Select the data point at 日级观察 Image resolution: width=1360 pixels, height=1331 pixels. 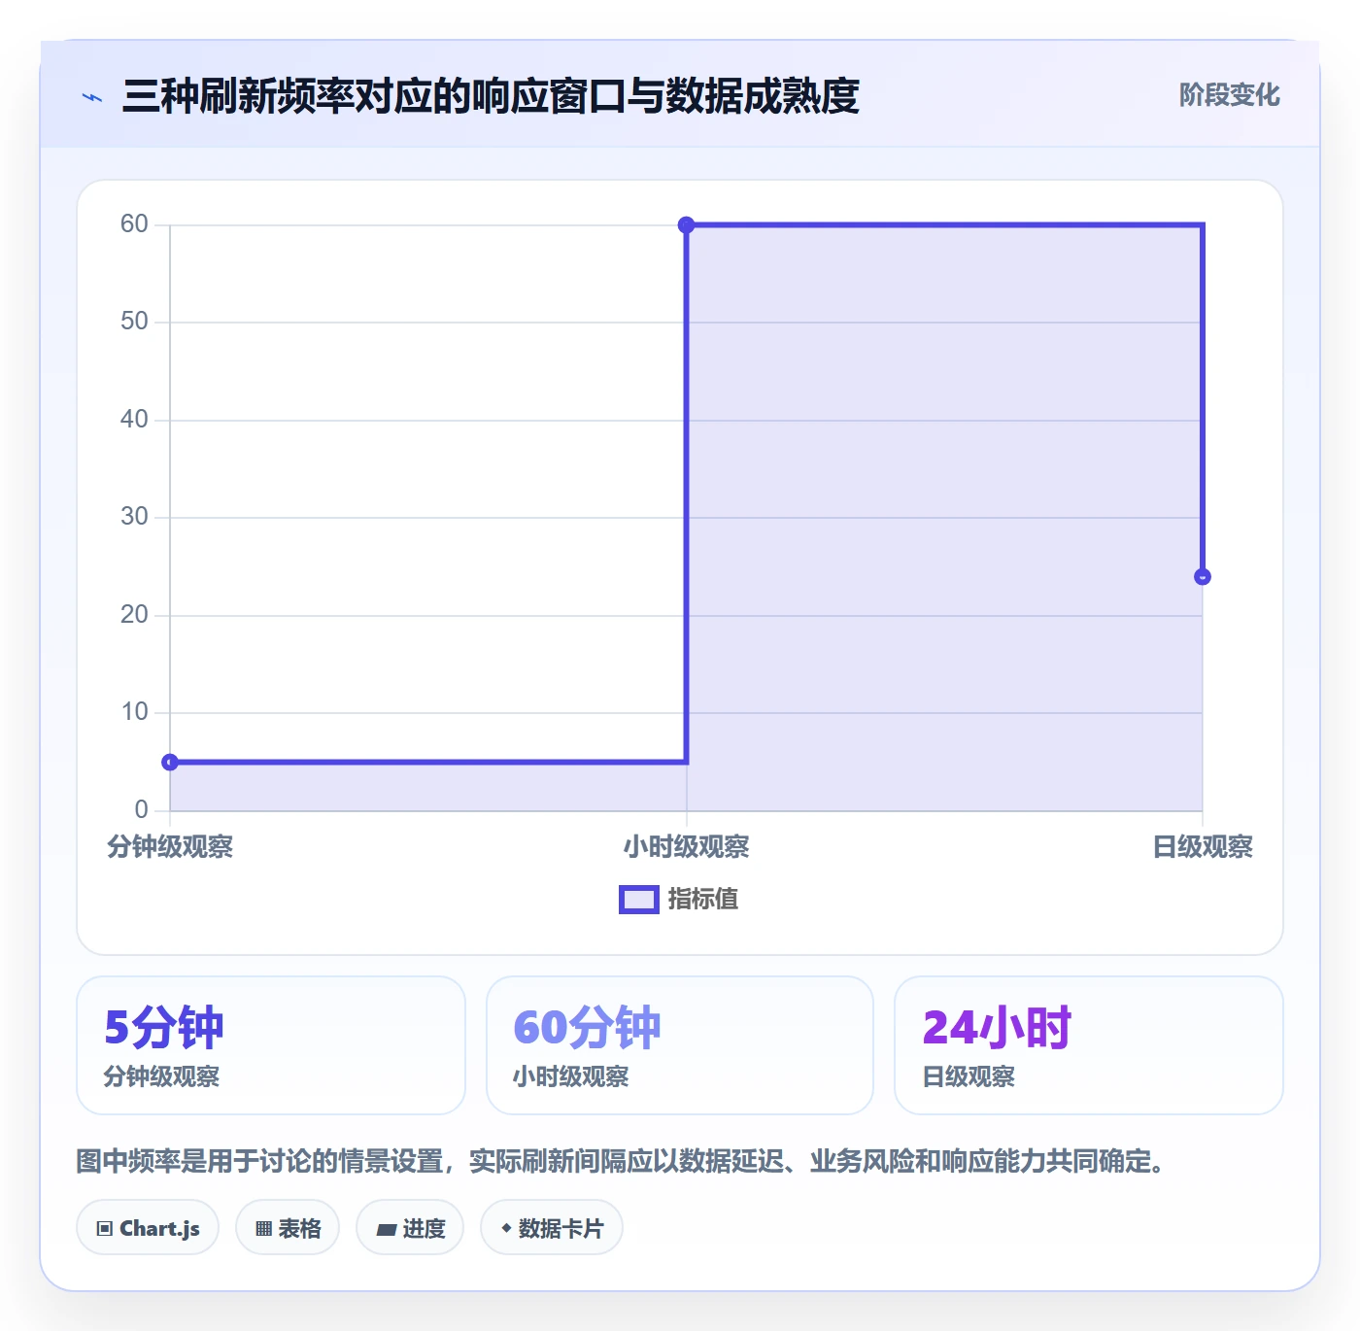pos(1203,577)
